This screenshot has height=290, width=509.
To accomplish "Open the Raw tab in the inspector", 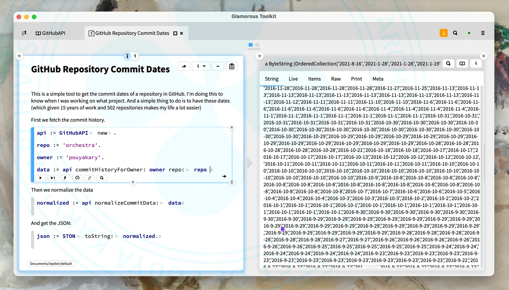I will point(336,79).
